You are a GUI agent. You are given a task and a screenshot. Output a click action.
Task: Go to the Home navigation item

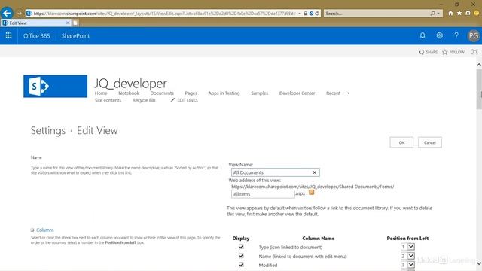pos(101,93)
